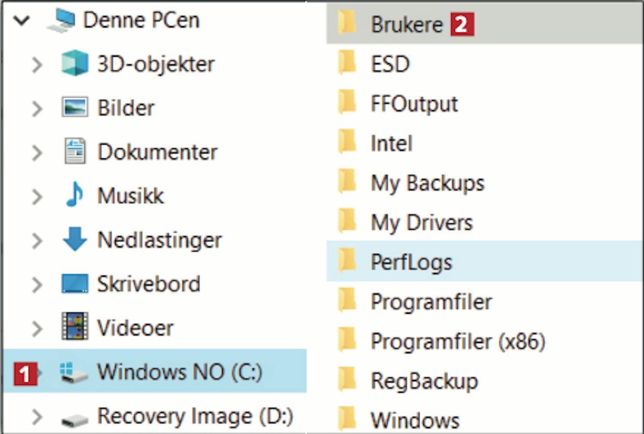Click the Nedlastinger download arrow icon
This screenshot has height=434, width=644.
[x=75, y=239]
